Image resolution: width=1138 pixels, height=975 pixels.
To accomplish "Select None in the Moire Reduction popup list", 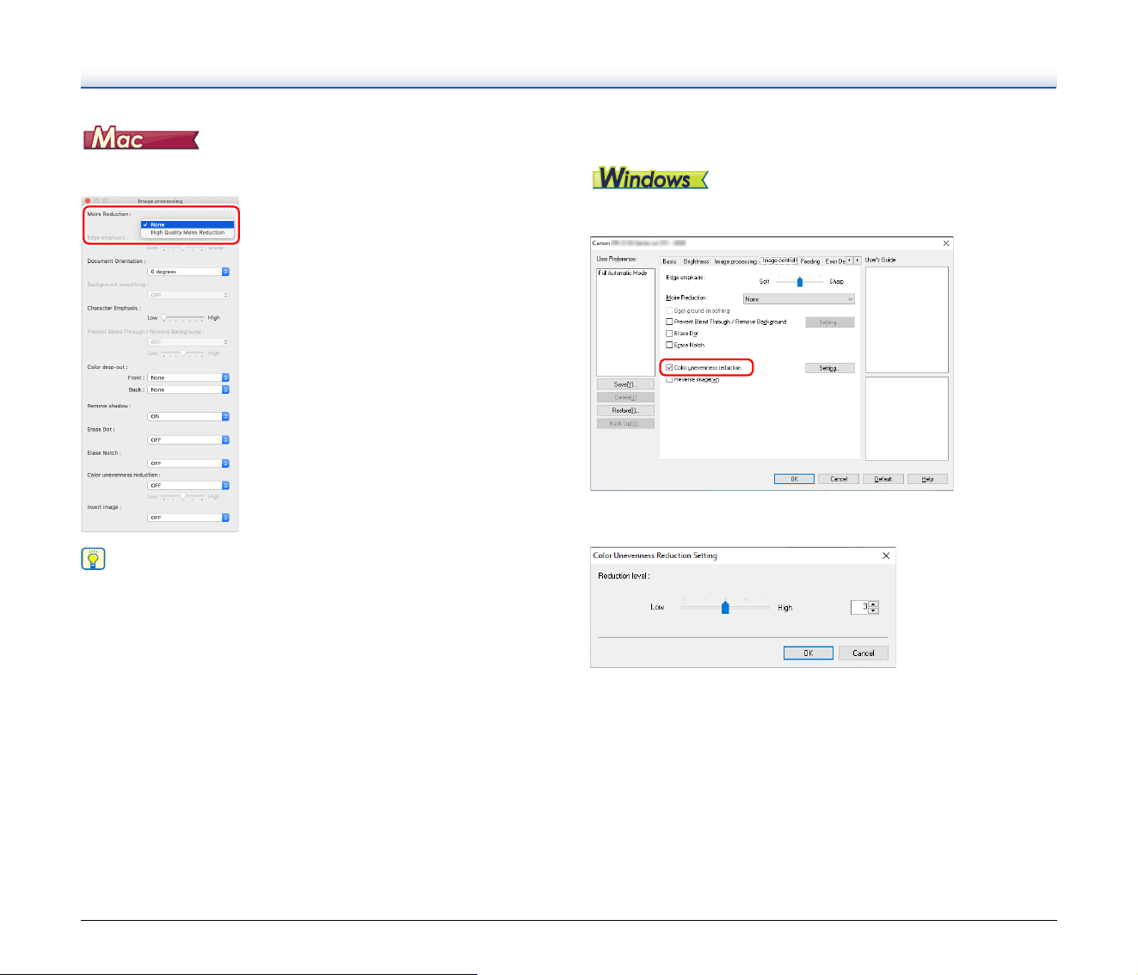I will [x=188, y=224].
